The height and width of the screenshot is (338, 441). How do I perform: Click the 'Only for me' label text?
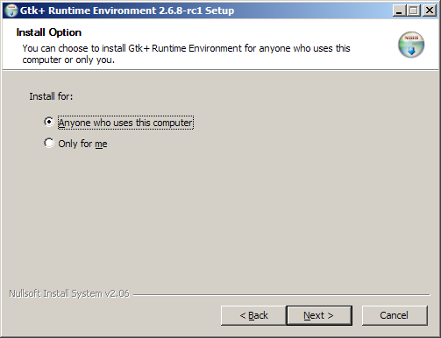(x=82, y=144)
